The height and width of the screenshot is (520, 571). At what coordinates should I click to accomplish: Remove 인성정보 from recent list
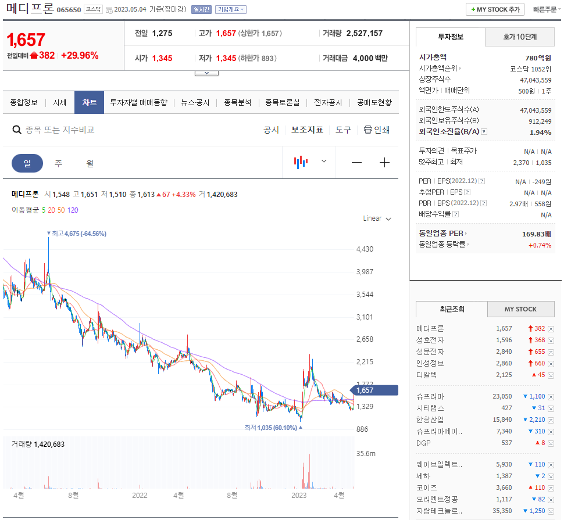pyautogui.click(x=551, y=364)
